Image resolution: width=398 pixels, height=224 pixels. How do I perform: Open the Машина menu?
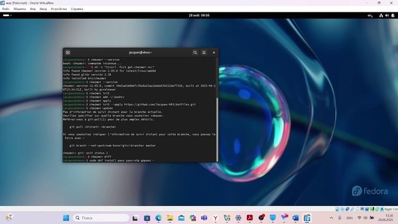click(x=20, y=9)
